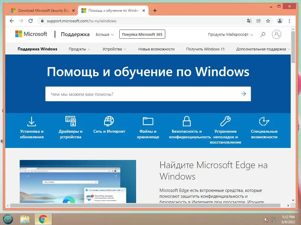Screen dimensions: 301x225
Task: Open Новые возможности menu item
Action: pos(156,49)
